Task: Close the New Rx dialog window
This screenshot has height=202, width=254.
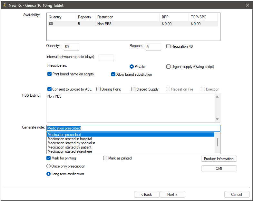Action: 247,5
